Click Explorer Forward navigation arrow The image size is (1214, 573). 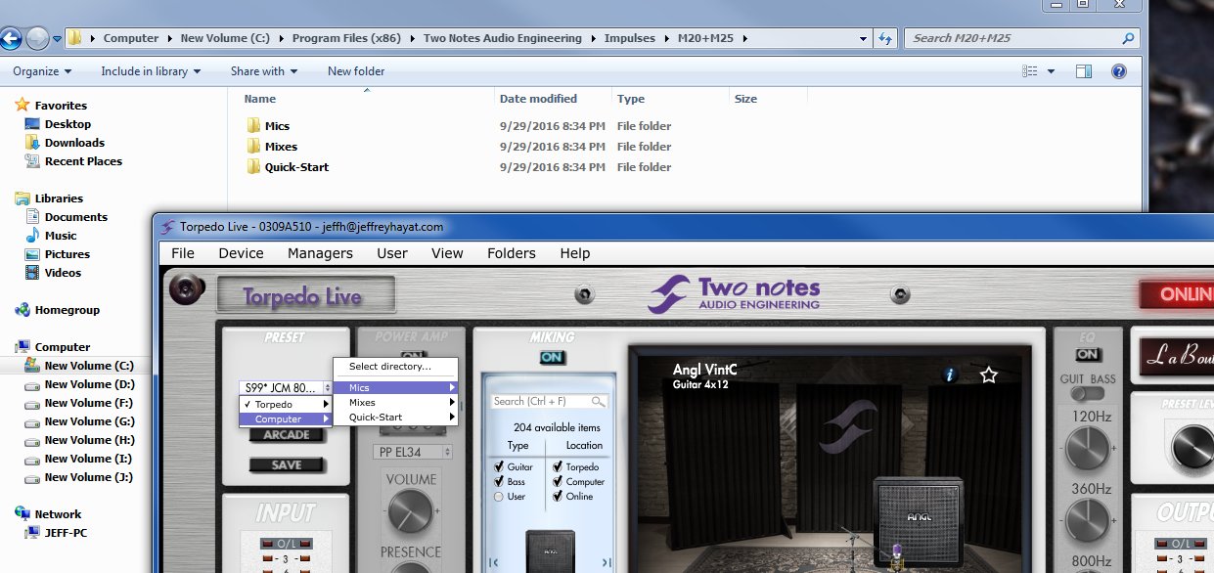point(37,39)
